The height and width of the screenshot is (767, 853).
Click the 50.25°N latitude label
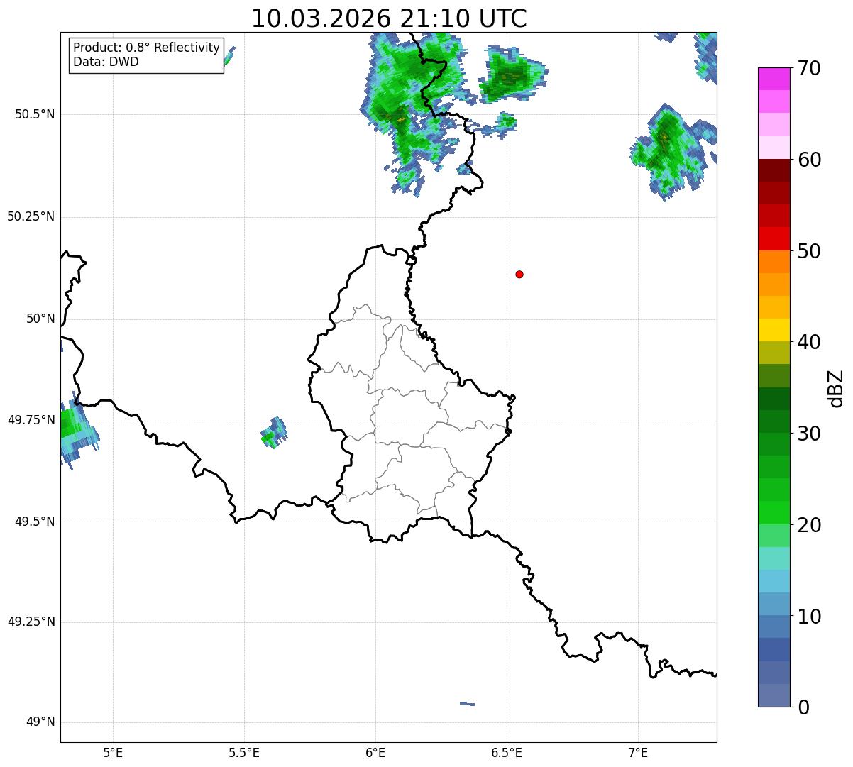pyautogui.click(x=31, y=216)
